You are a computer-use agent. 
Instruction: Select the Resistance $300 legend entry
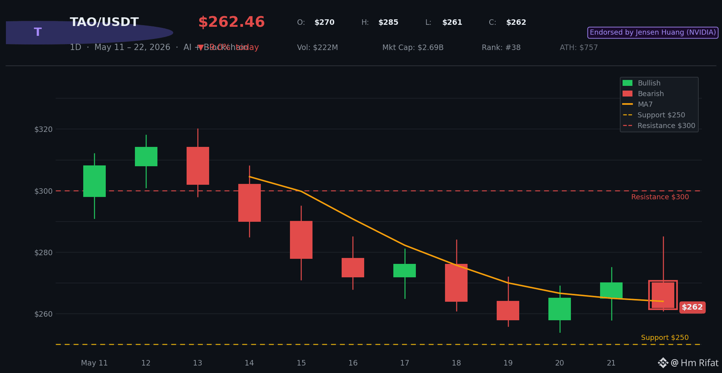(x=659, y=126)
